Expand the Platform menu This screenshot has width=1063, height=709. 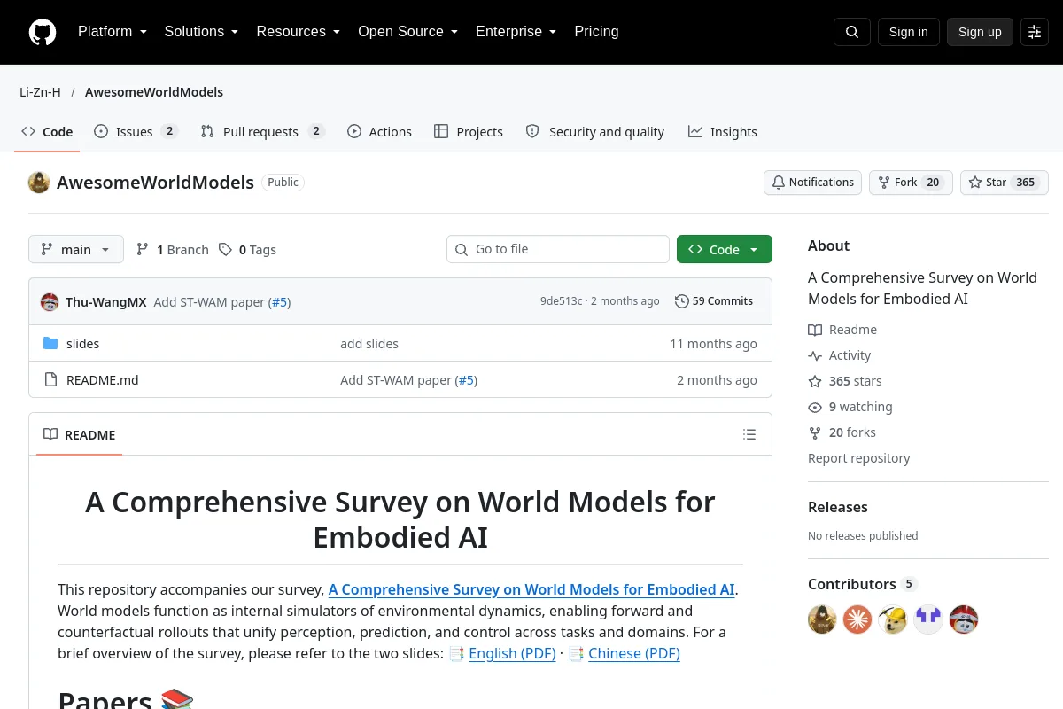[113, 32]
